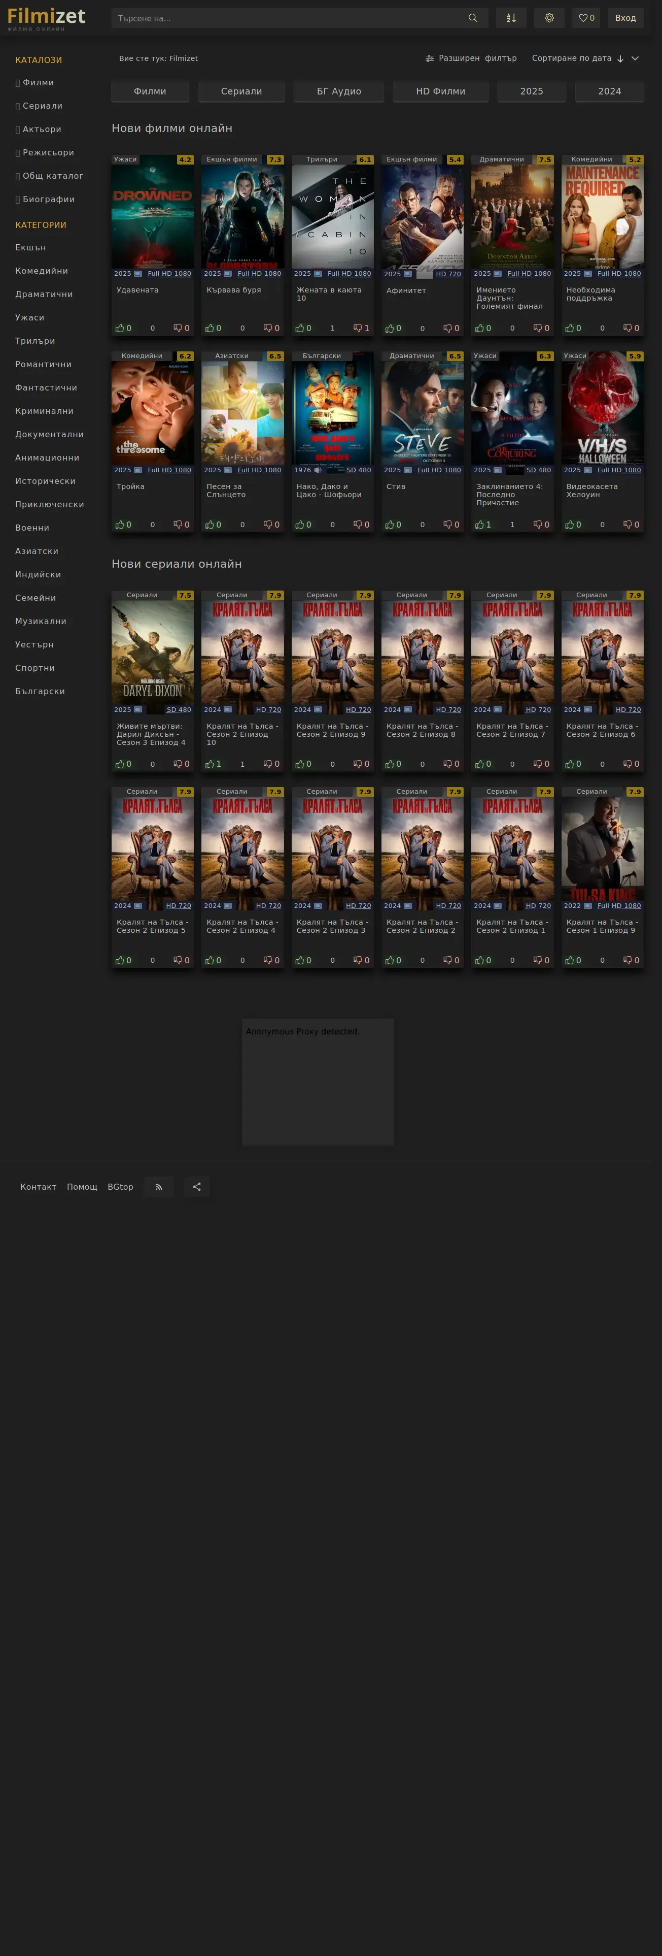Screen dimensions: 662x1956
Task: Click the share icon in footer
Action: [x=196, y=1187]
